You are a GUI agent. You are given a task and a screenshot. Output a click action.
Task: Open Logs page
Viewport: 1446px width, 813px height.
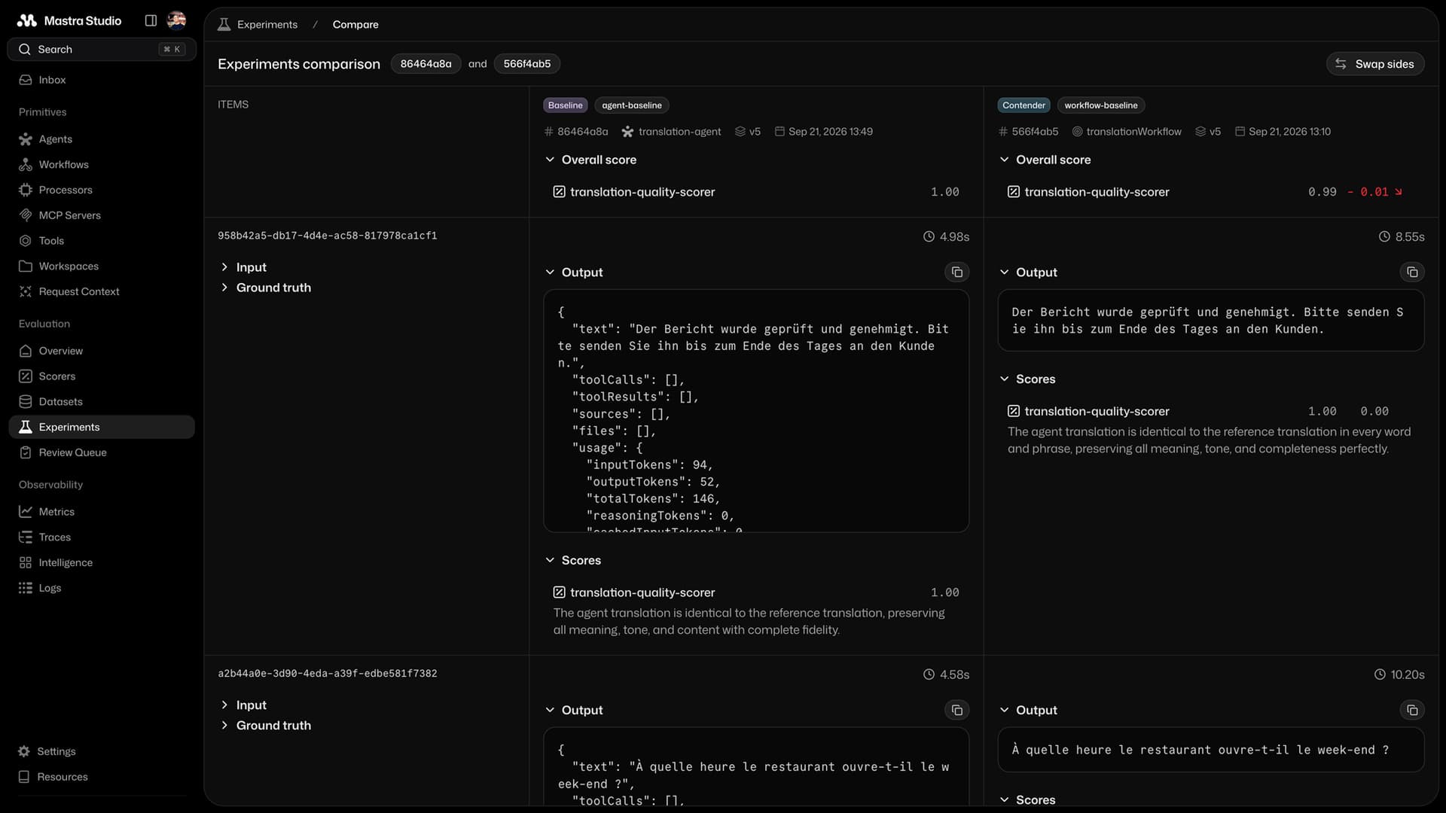102,588
